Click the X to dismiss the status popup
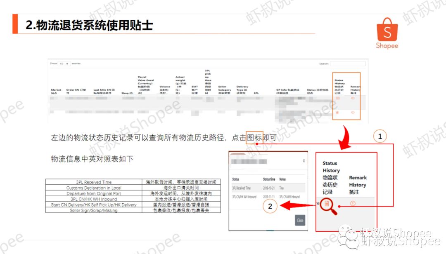Image resolution: width=446 pixels, height=254 pixels. click(x=304, y=161)
